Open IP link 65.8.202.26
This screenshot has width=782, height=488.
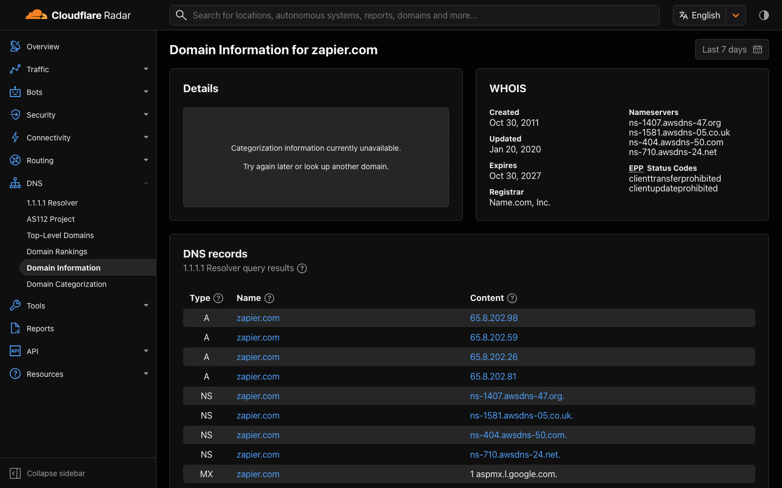(x=494, y=357)
